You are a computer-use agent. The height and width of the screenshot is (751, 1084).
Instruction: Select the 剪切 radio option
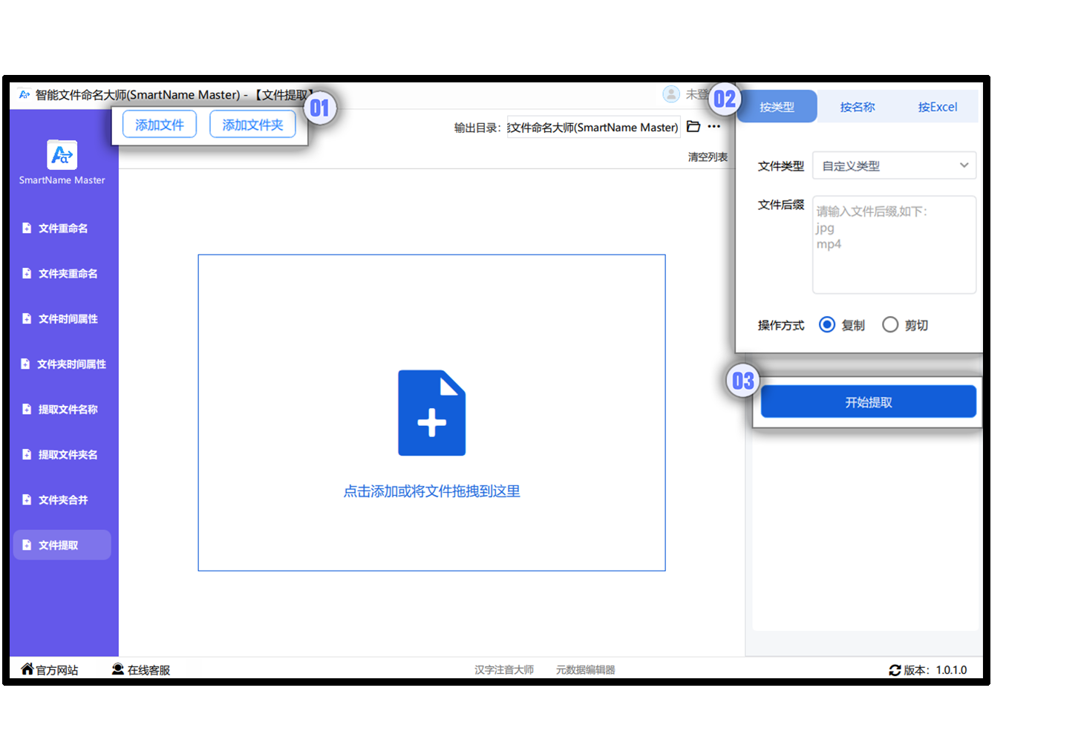coord(890,325)
